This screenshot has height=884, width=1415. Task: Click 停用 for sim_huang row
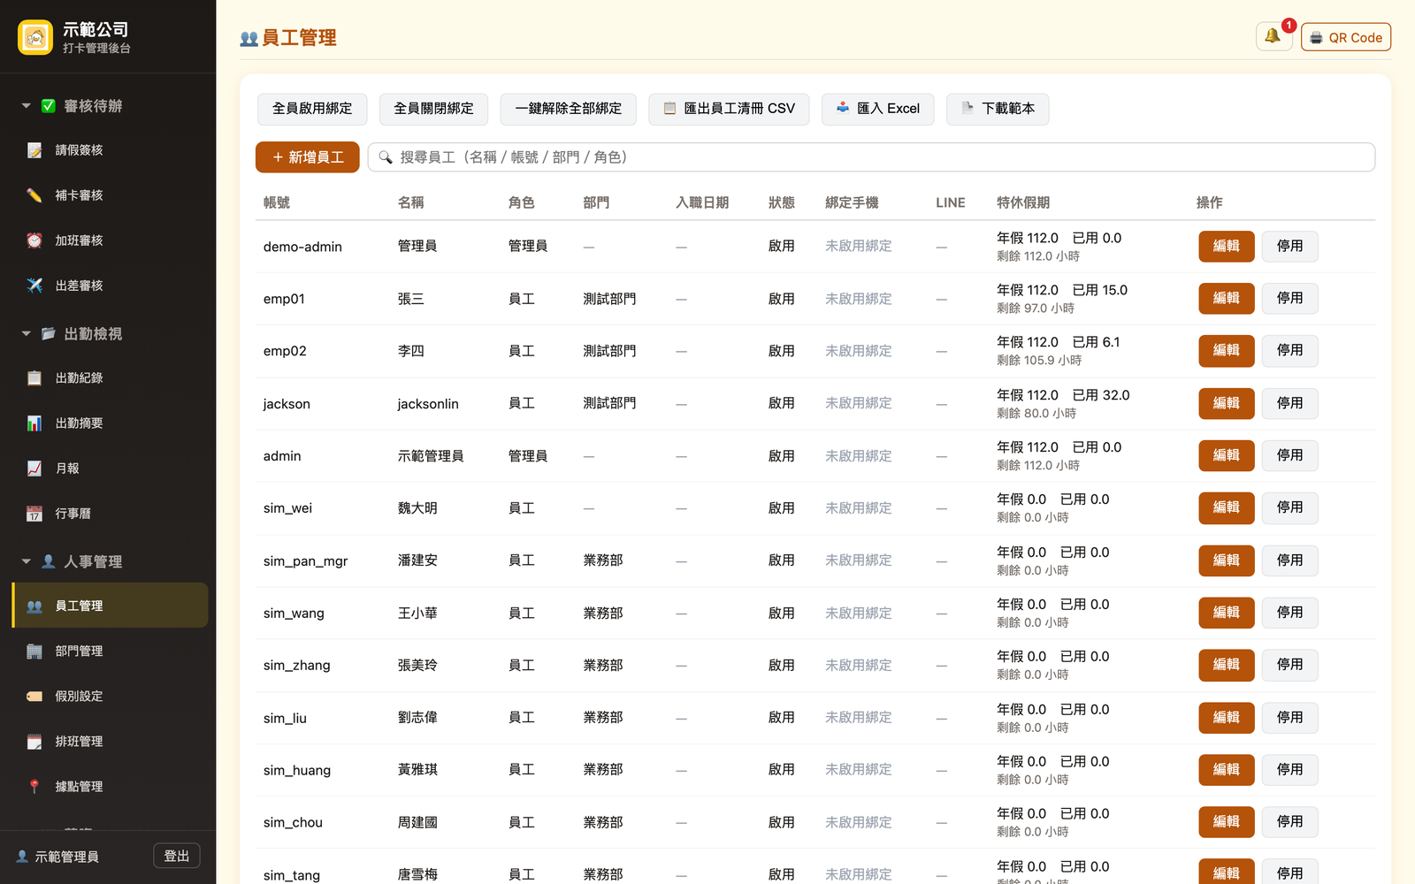[1290, 770]
